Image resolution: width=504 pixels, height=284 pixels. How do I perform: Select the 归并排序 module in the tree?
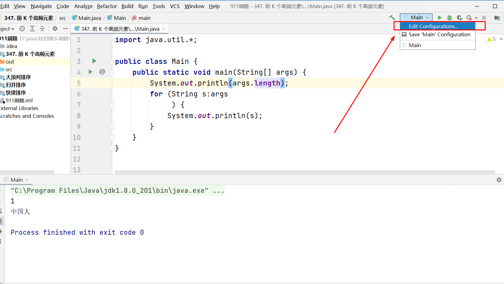point(16,85)
